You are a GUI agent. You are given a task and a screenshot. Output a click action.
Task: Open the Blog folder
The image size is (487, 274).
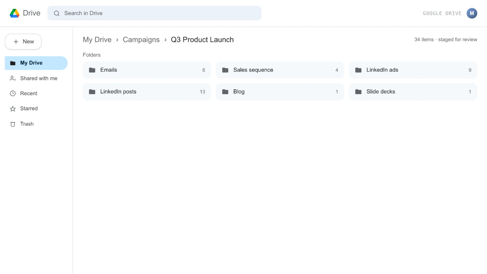tap(280, 92)
